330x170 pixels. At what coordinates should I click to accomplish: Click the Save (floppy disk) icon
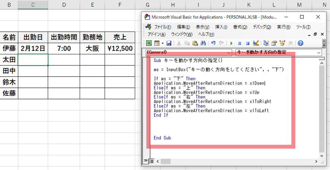tap(169, 43)
